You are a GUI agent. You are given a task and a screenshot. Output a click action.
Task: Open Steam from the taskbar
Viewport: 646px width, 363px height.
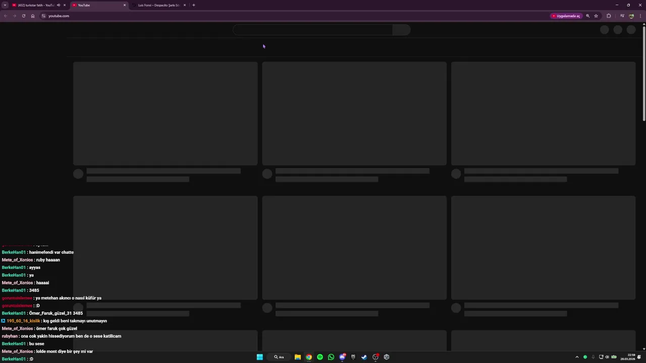click(x=364, y=357)
